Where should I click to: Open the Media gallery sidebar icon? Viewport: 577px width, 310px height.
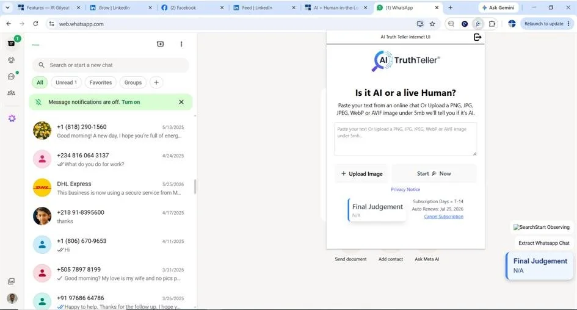click(x=12, y=281)
